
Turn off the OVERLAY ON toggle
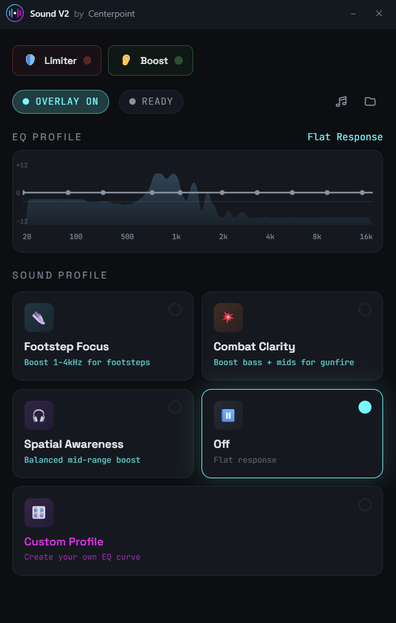[60, 101]
